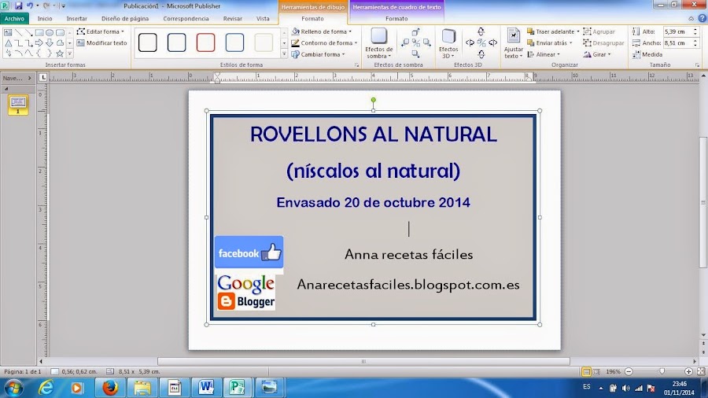The height and width of the screenshot is (398, 708).
Task: Click Medida button
Action: click(647, 54)
